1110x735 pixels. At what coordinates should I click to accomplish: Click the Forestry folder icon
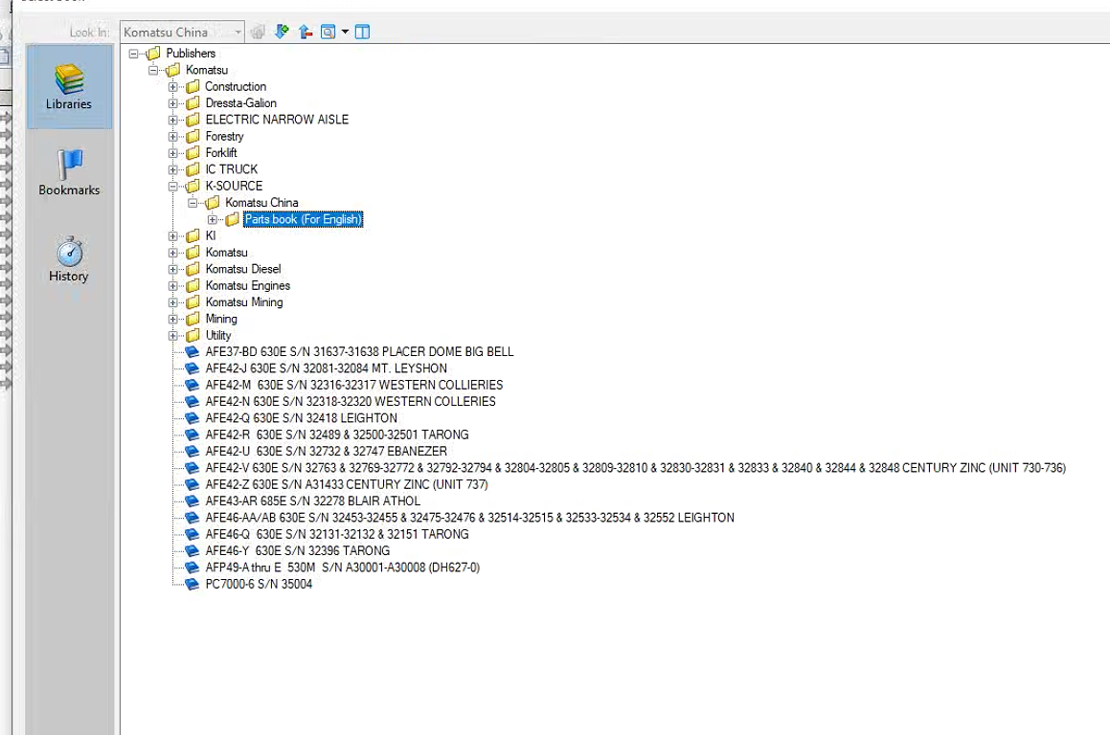193,137
